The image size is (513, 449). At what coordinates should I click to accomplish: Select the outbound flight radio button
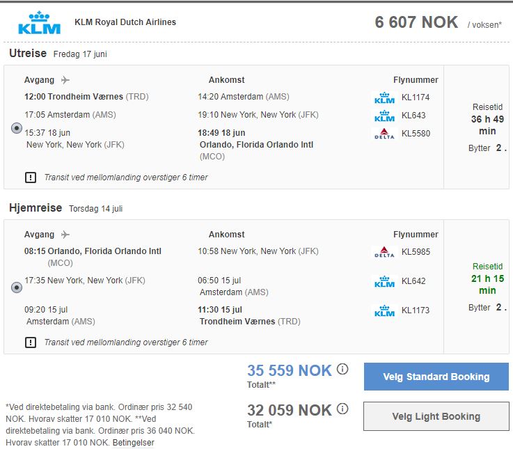tap(17, 128)
